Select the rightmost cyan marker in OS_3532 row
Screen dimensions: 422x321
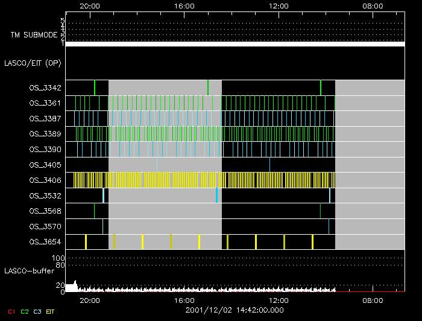click(330, 195)
